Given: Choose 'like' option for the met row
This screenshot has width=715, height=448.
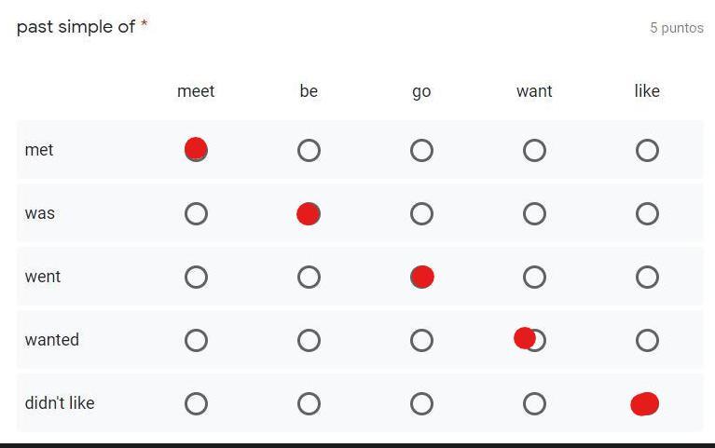Looking at the screenshot, I should coord(647,150).
